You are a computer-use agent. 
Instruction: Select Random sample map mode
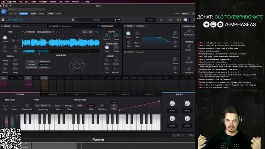pyautogui.click(x=44, y=67)
